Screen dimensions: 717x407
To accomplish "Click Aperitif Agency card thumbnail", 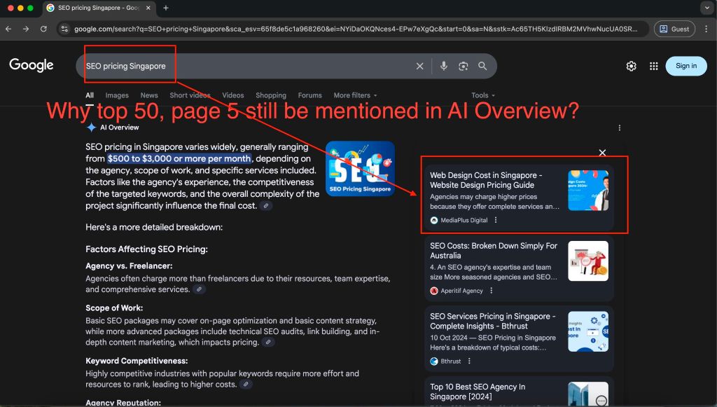I will point(588,261).
